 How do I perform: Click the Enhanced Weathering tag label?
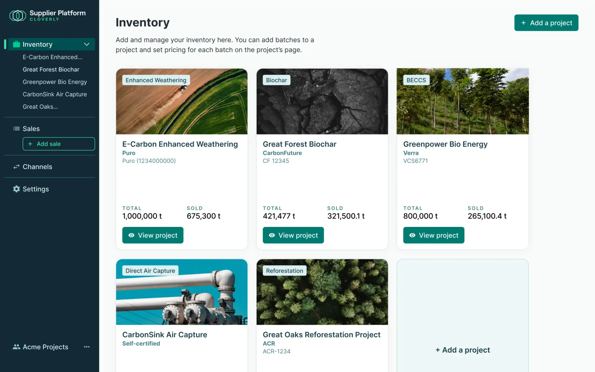click(156, 80)
